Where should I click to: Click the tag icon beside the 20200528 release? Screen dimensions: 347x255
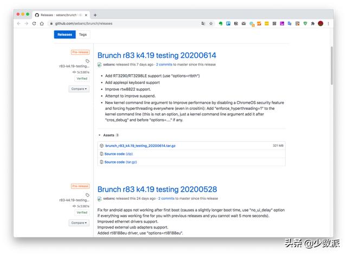87,195
